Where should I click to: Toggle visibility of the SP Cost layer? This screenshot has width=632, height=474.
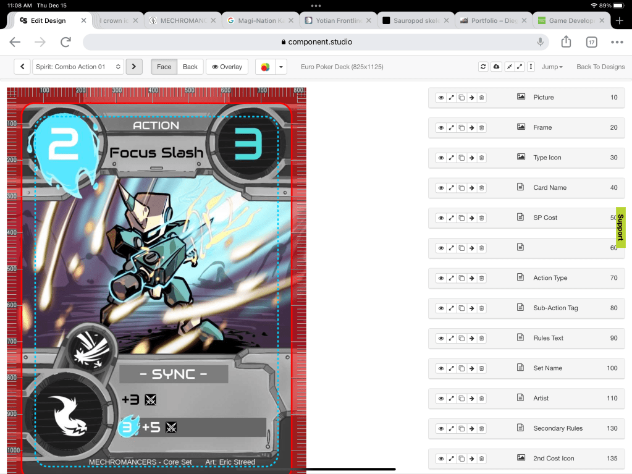(441, 218)
